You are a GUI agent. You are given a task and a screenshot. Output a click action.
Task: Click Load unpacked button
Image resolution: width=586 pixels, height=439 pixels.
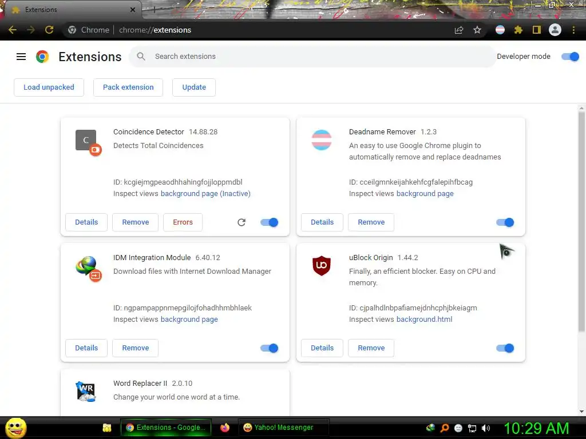click(49, 87)
